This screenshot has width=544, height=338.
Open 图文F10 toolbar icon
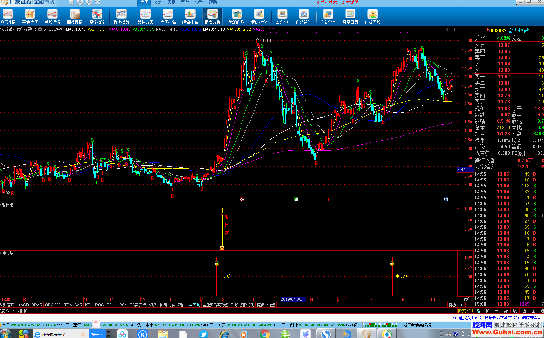[x=282, y=17]
